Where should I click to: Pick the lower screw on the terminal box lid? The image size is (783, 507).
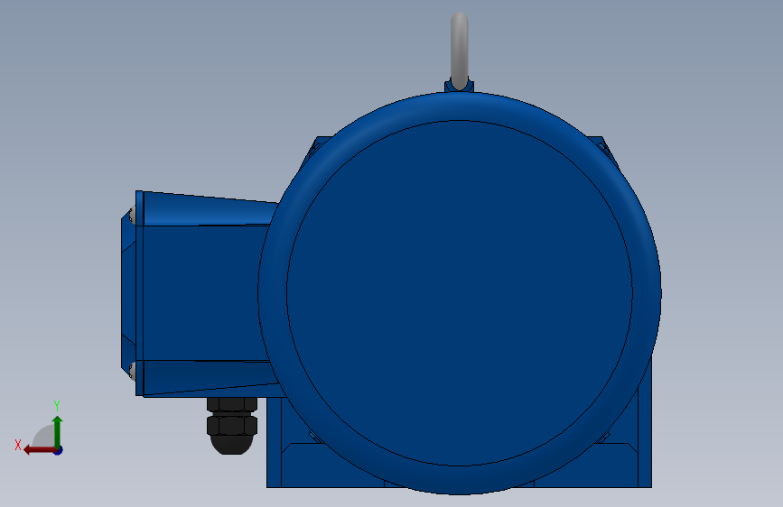pyautogui.click(x=133, y=372)
